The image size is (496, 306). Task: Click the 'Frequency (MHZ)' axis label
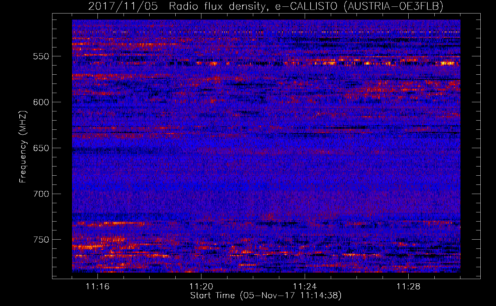click(23, 147)
